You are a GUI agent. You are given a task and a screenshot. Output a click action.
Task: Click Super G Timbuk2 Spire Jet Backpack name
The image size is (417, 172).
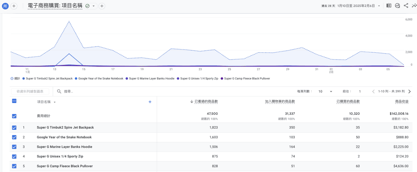pyautogui.click(x=65, y=127)
